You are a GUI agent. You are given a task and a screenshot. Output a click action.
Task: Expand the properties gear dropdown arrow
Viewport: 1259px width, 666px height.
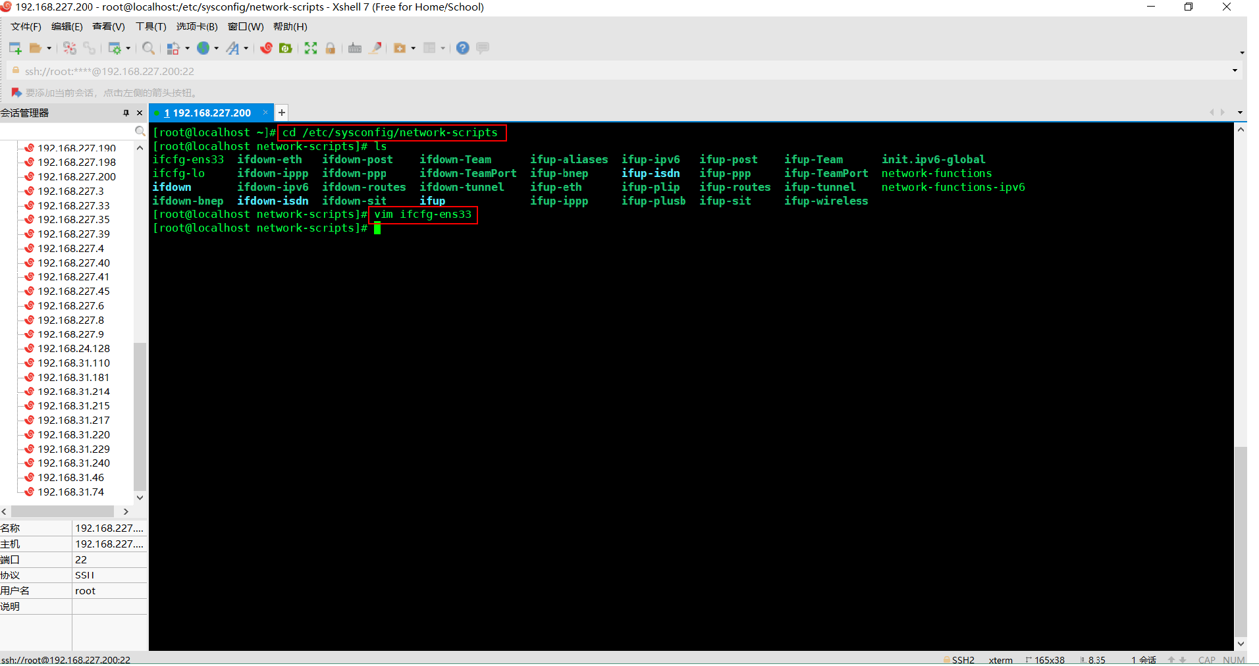(x=128, y=48)
